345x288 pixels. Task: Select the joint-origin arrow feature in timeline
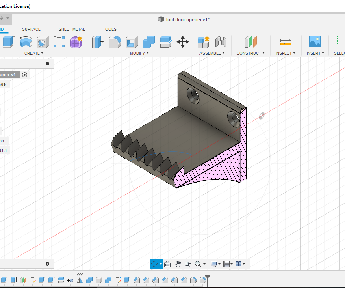[70, 280]
